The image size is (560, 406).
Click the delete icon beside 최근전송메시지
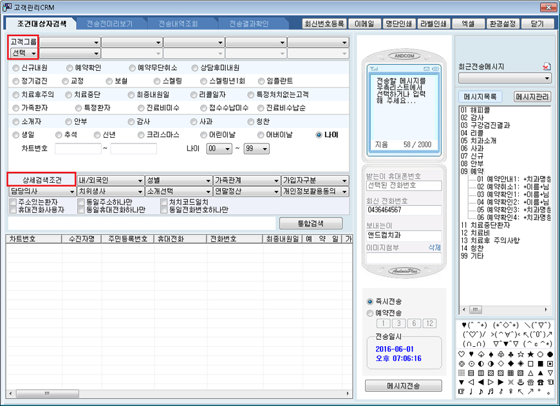546,66
